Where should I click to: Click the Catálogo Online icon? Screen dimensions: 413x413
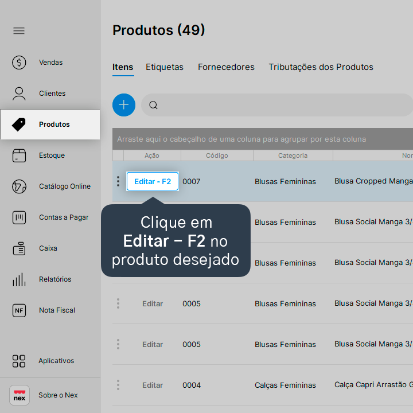pyautogui.click(x=19, y=186)
